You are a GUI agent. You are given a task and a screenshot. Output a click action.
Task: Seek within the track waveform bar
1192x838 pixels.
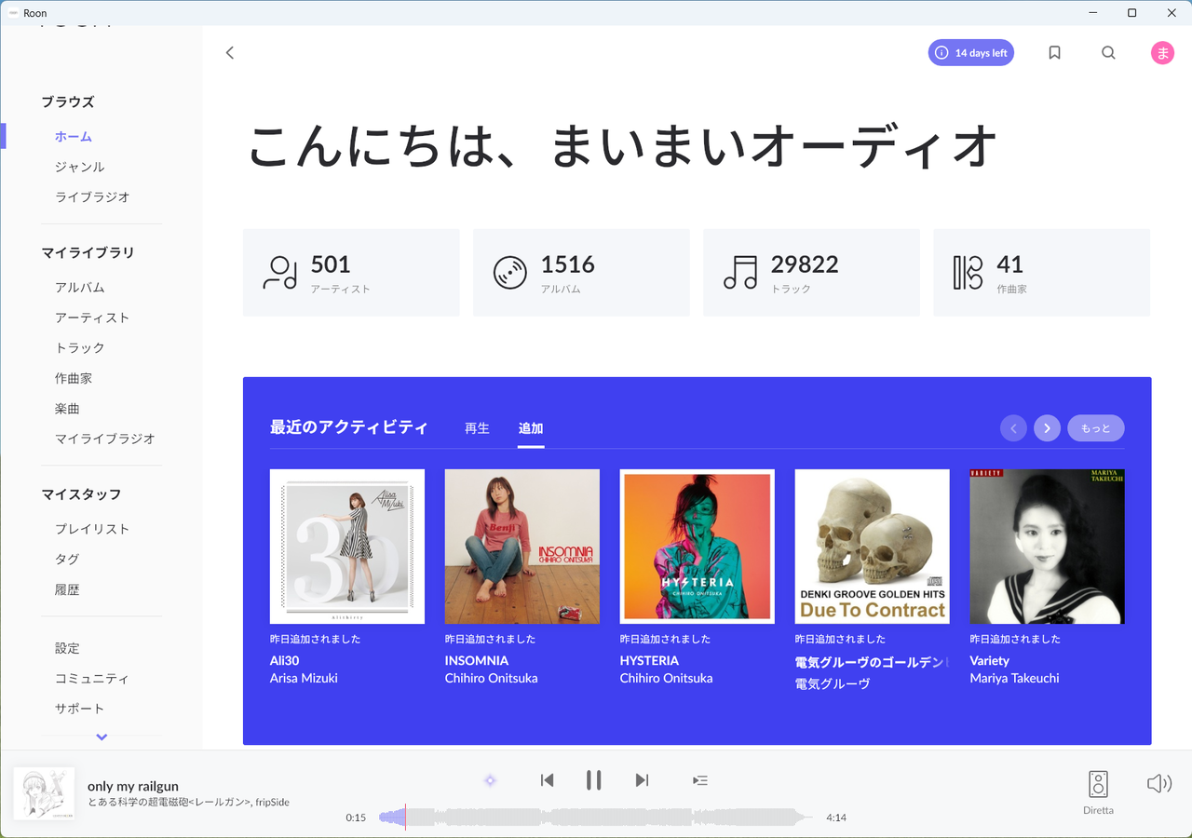(x=596, y=818)
